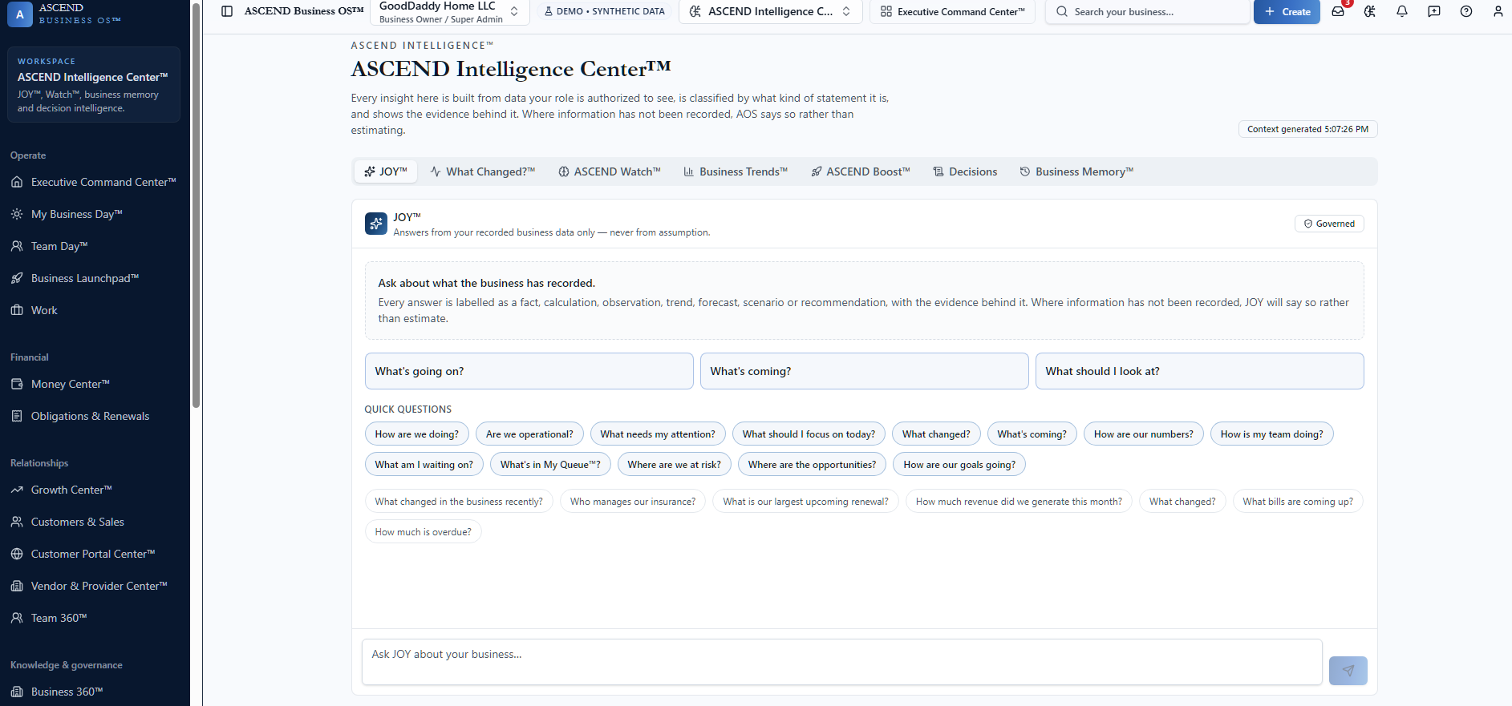This screenshot has width=1512, height=706.
Task: Ask 'Where are the opportunities?' question
Action: click(813, 465)
